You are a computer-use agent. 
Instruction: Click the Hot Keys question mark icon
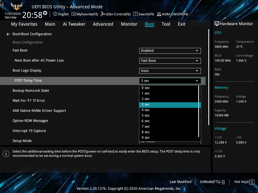tap(252, 182)
